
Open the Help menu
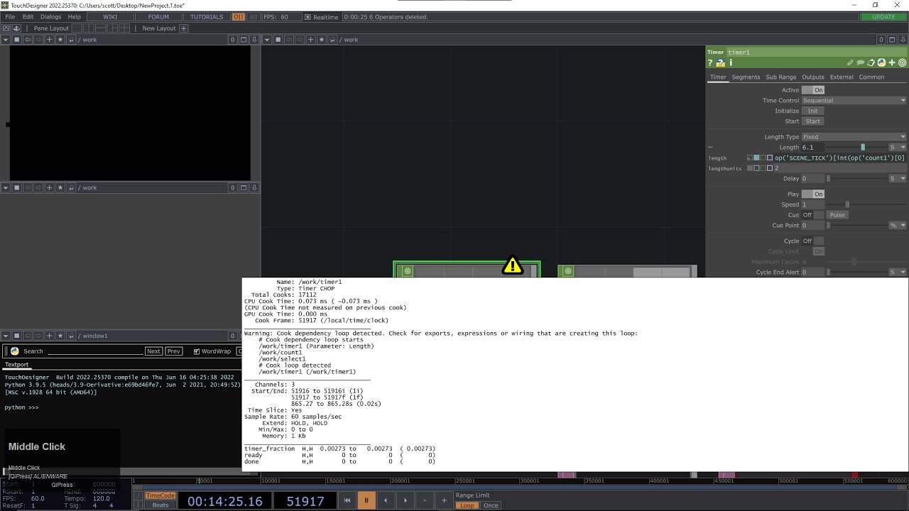click(74, 17)
